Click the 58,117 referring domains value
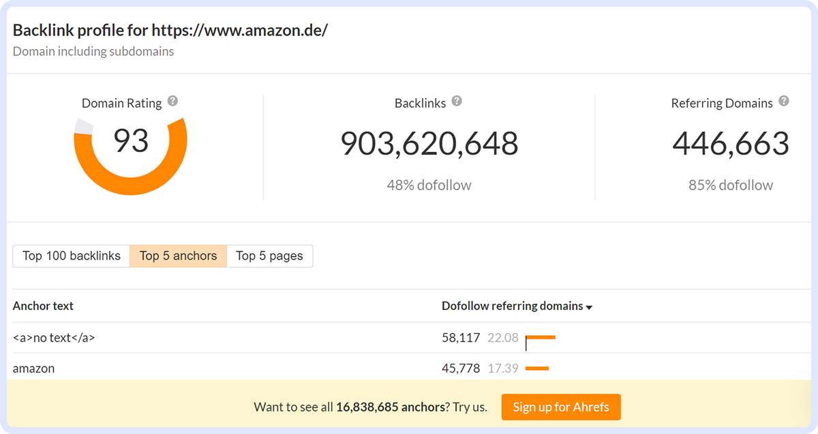The width and height of the screenshot is (818, 434). click(x=461, y=337)
